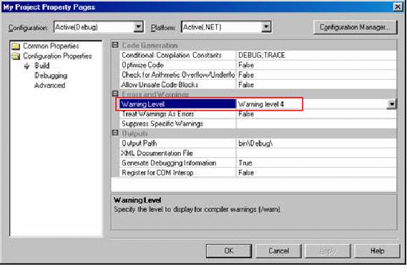Viewport: 407px width, 274px height.
Task: Click the Cancel button
Action: (x=278, y=250)
